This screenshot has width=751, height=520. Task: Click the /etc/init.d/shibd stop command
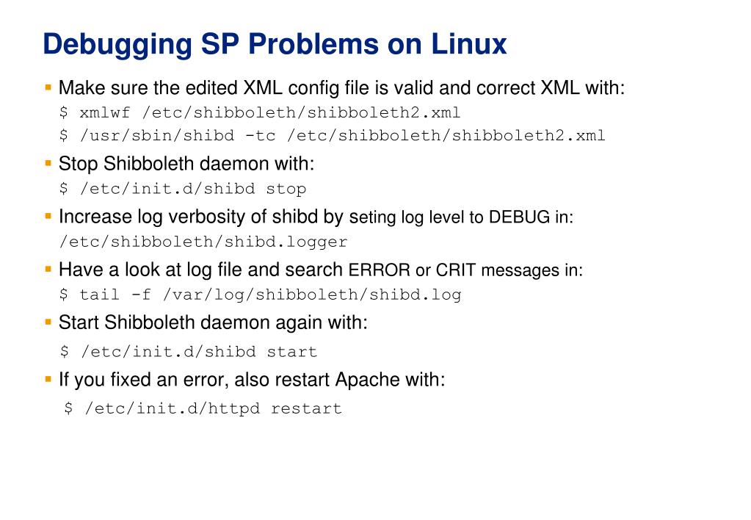[183, 188]
